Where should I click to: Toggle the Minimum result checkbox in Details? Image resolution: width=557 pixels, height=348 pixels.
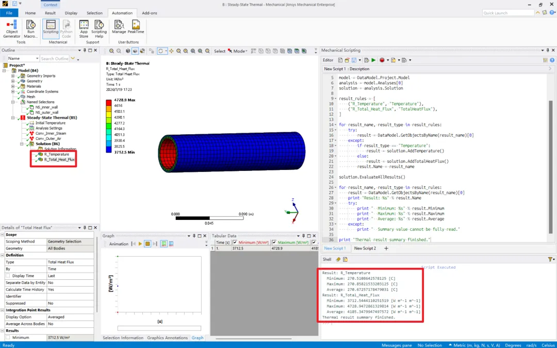point(8,337)
